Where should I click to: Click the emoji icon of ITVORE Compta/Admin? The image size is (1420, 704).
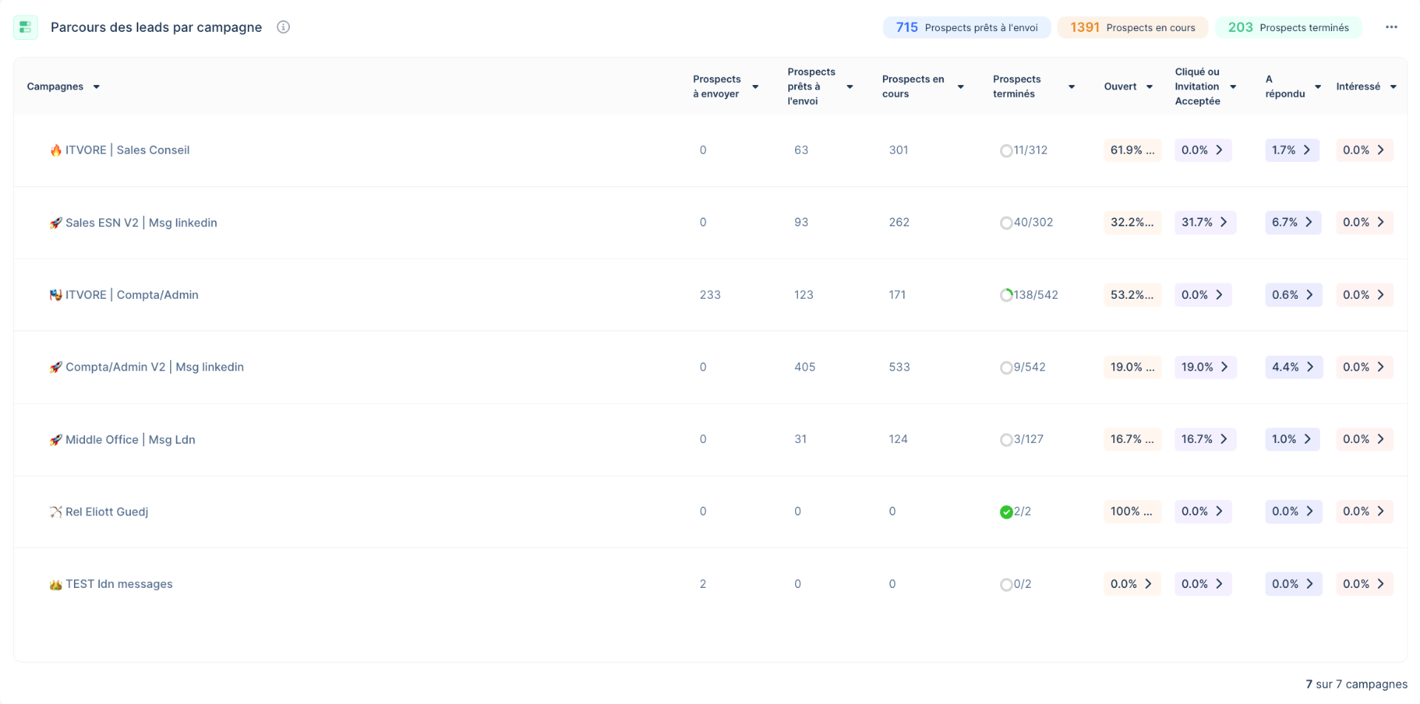[55, 295]
